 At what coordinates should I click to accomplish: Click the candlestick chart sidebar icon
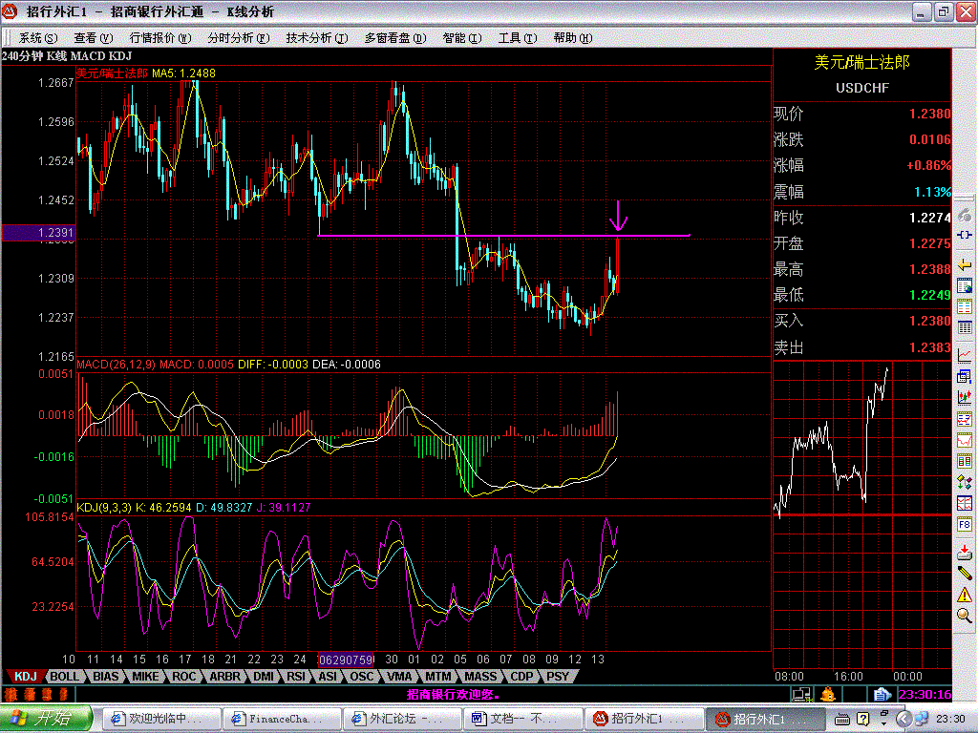pos(965,396)
